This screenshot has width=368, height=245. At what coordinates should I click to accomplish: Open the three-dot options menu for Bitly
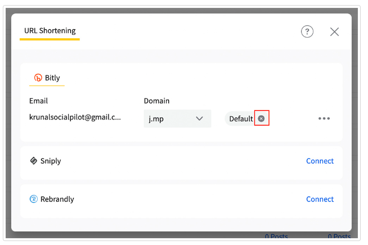(x=324, y=118)
